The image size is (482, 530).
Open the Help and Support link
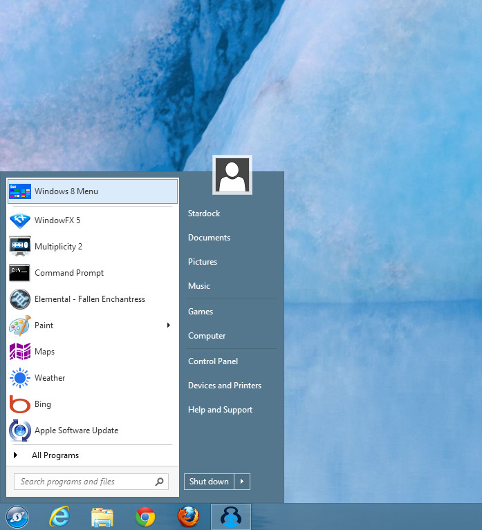220,410
